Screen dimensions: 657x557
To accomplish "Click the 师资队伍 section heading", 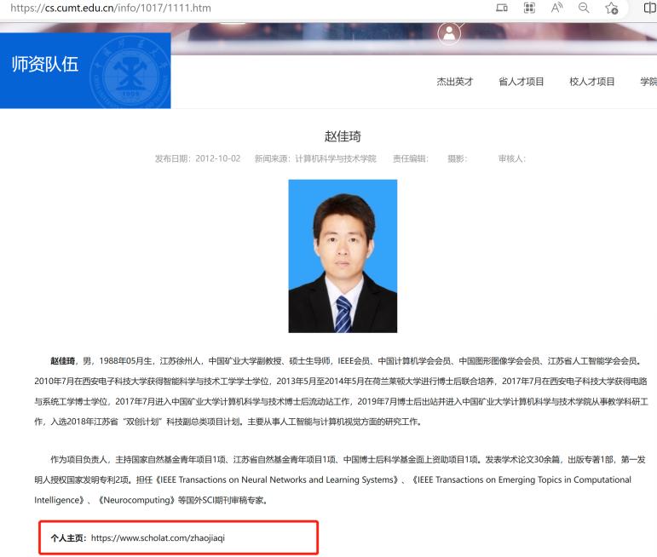I will 44,65.
